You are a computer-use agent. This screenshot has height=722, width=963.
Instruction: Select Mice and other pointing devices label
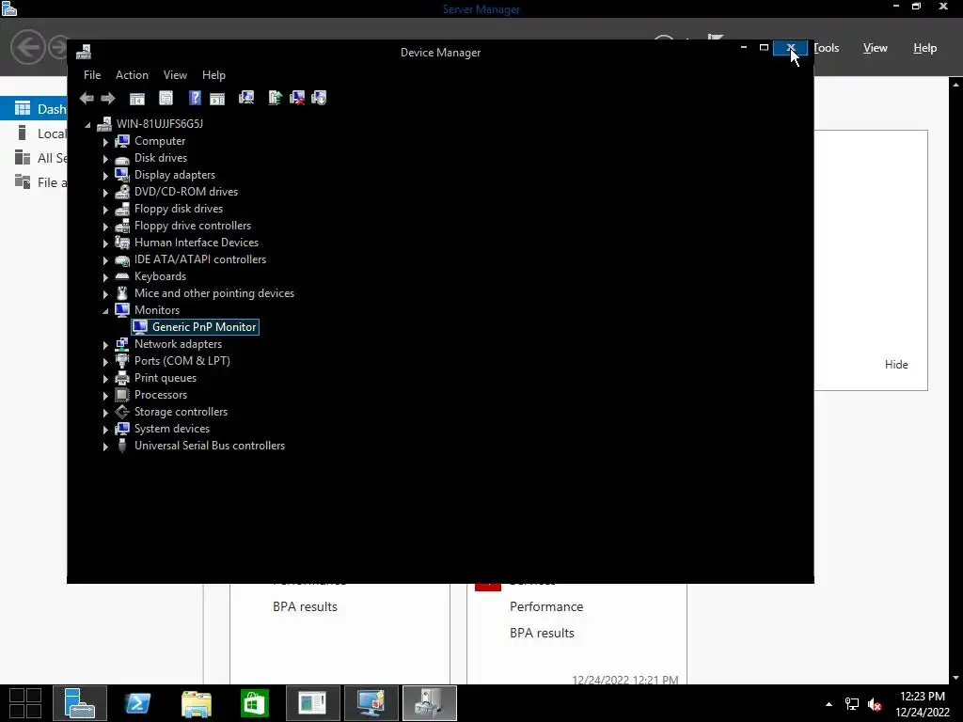coord(214,293)
